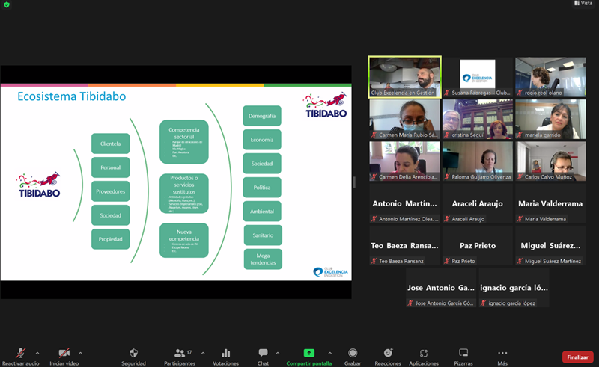The image size is (599, 367).
Task: Click green encryption shield icon
Action: 7,5
